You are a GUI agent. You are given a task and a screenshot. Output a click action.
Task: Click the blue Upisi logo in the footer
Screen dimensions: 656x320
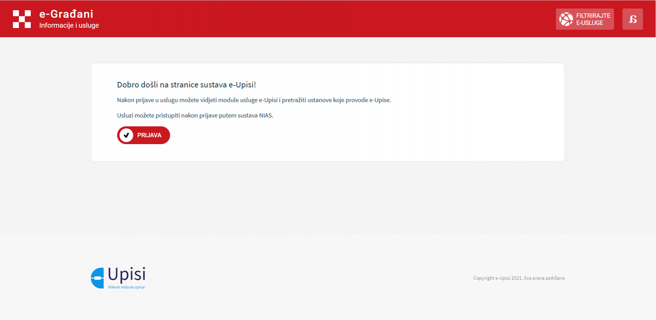click(98, 277)
